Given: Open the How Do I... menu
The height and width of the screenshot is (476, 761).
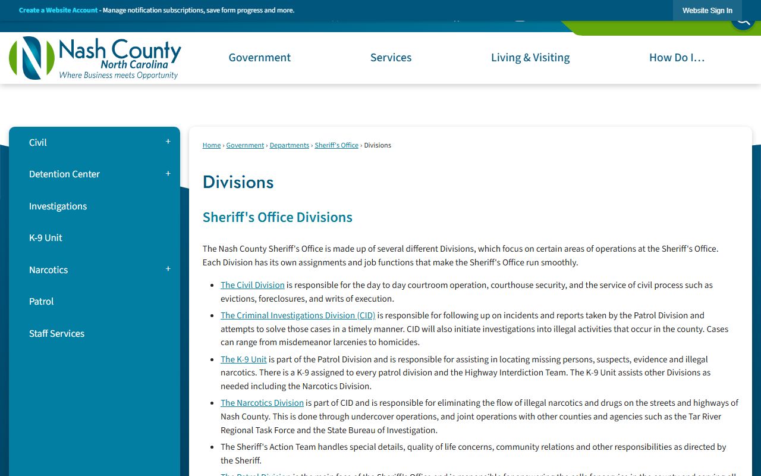Looking at the screenshot, I should [677, 58].
